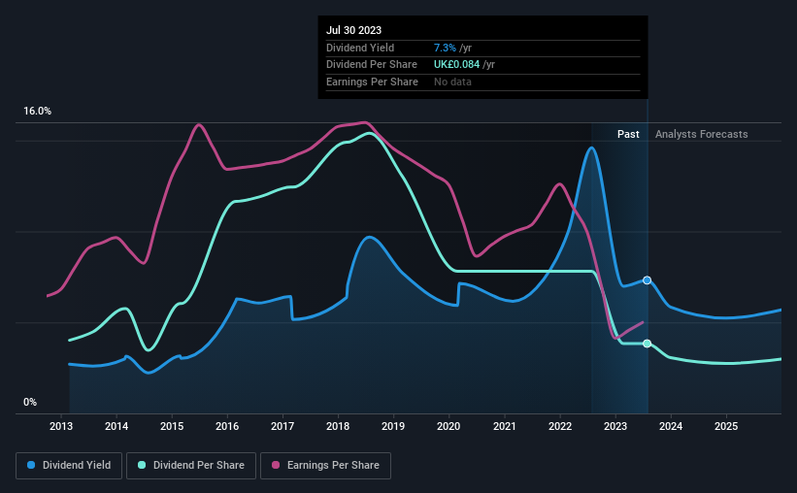Click the 2019 x-axis label
The image size is (797, 493).
pos(393,426)
